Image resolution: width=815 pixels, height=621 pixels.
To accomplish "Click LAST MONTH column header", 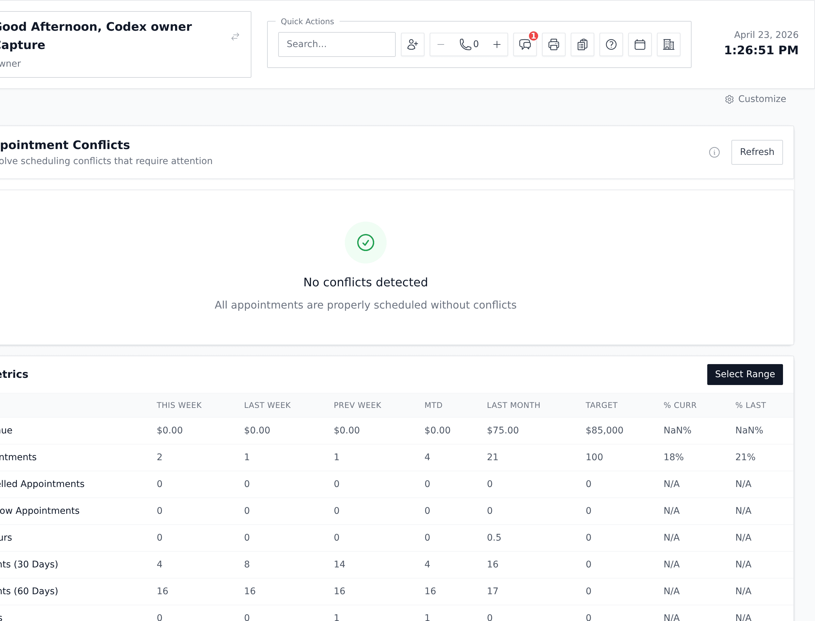I will click(514, 405).
